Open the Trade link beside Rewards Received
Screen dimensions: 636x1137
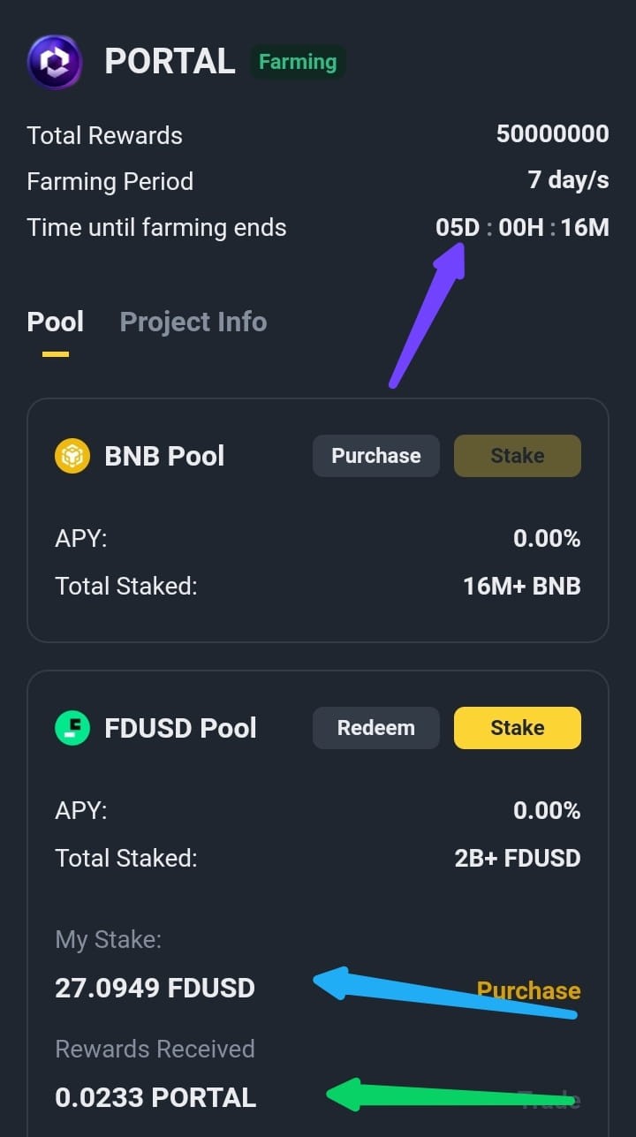click(549, 1099)
